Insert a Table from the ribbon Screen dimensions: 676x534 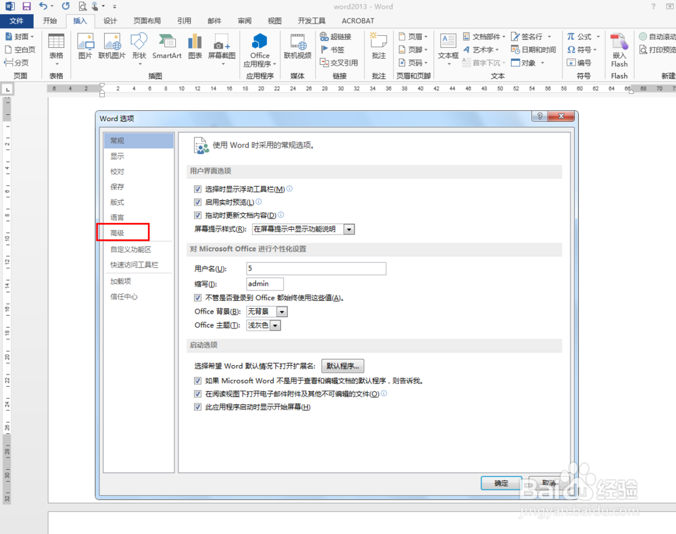coord(56,49)
